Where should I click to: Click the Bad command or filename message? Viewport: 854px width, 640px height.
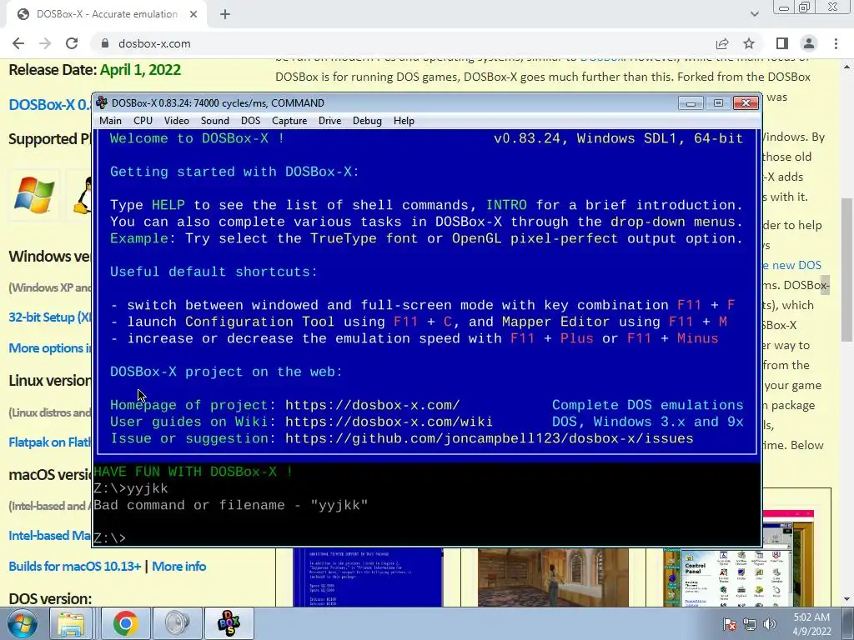tap(230, 505)
